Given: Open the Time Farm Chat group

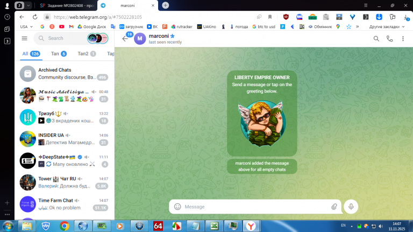Looking at the screenshot, I should click(65, 204).
